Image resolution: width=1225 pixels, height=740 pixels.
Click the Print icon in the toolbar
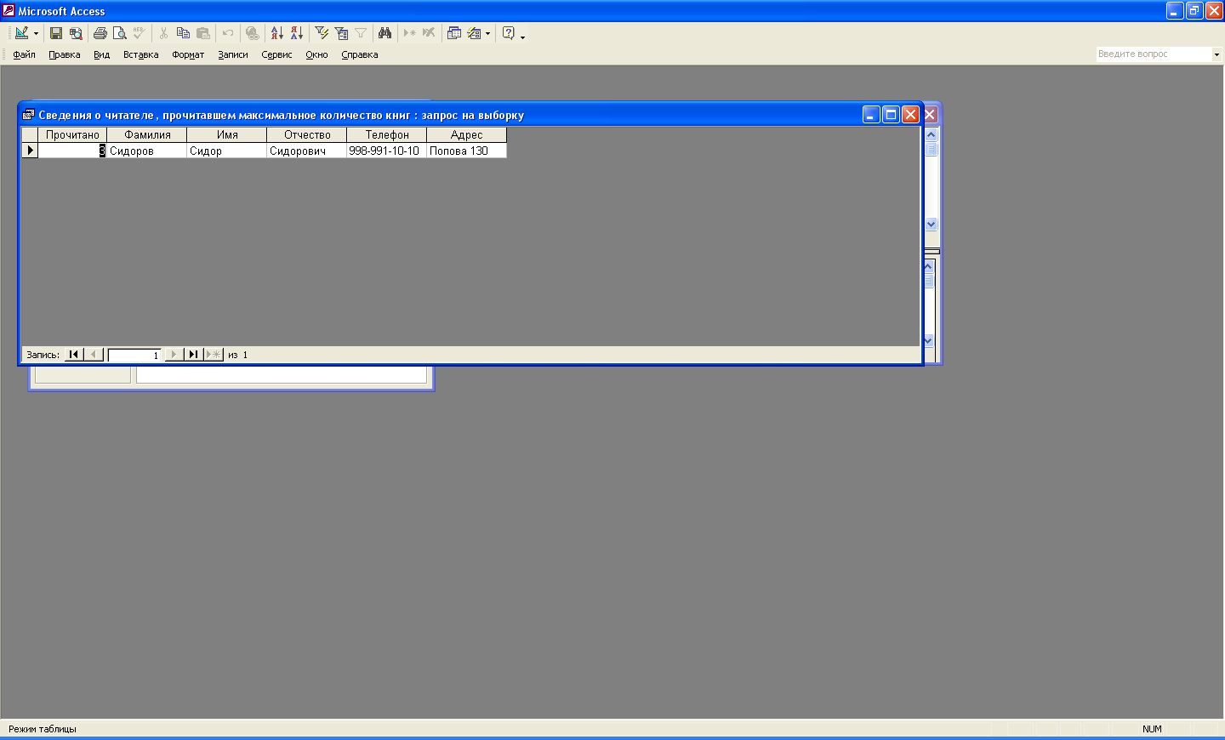click(x=100, y=33)
